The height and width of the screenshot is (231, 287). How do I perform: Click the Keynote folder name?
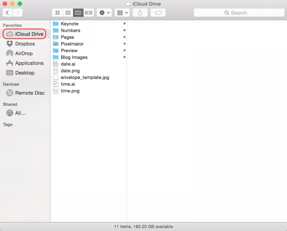pyautogui.click(x=70, y=24)
